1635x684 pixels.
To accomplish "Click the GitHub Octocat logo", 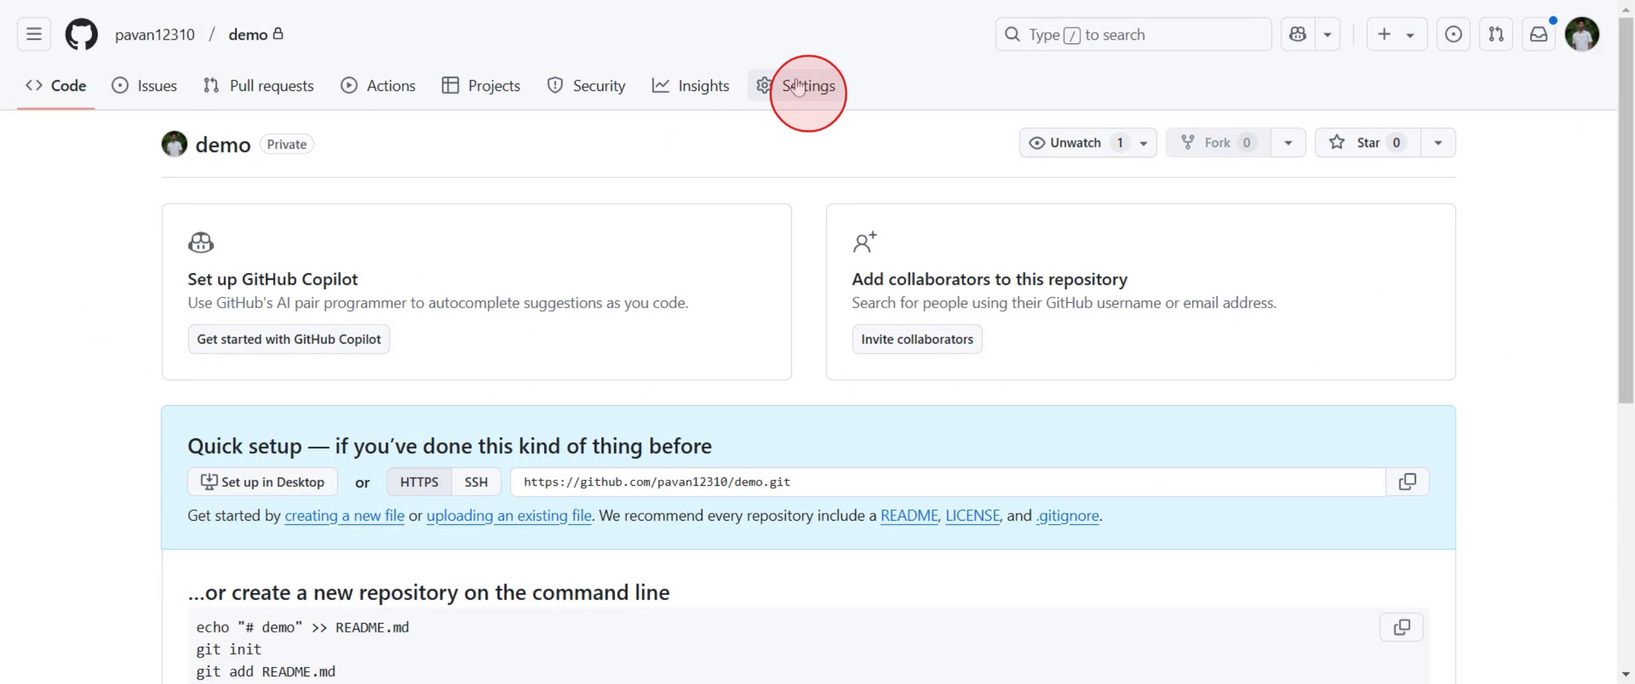I will [81, 34].
